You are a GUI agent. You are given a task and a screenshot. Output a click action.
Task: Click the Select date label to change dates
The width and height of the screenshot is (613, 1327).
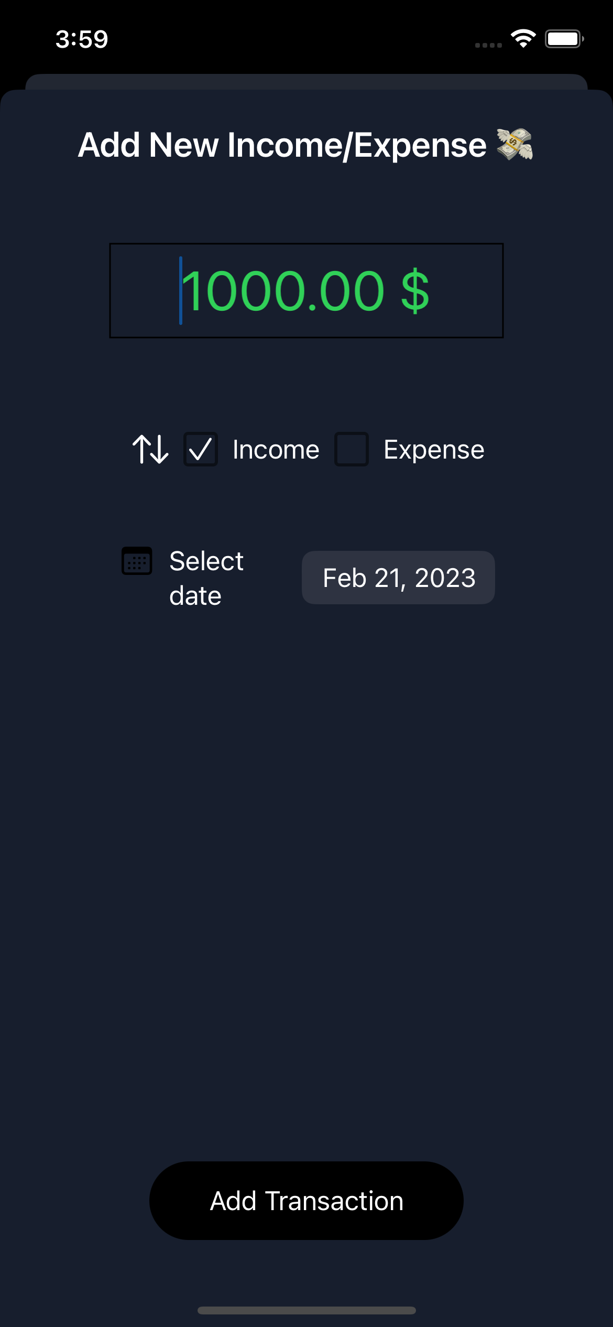coord(206,577)
